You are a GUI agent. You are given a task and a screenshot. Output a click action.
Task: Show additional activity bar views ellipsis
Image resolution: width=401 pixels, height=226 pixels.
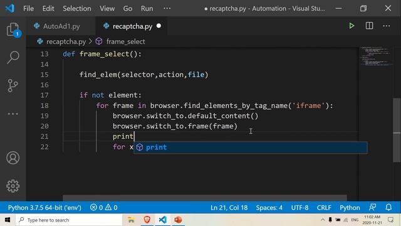coord(13,114)
